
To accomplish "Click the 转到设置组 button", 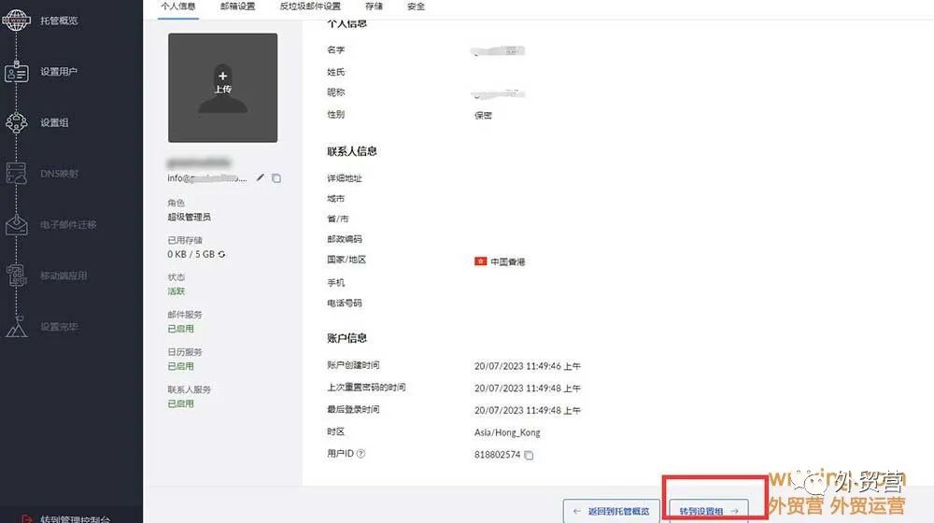I will click(x=708, y=511).
